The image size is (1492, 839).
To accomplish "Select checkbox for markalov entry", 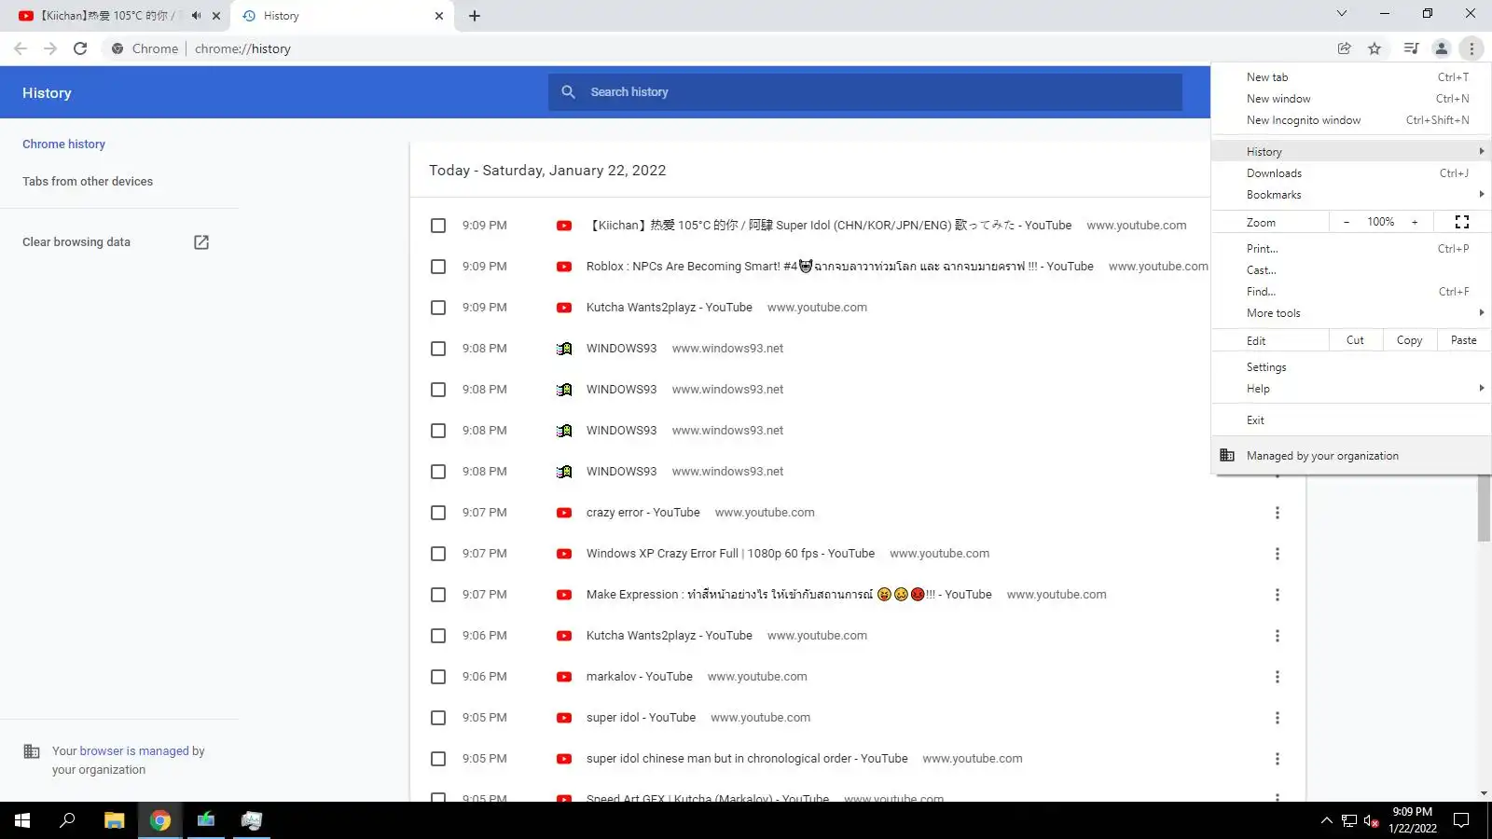I will [x=438, y=677].
